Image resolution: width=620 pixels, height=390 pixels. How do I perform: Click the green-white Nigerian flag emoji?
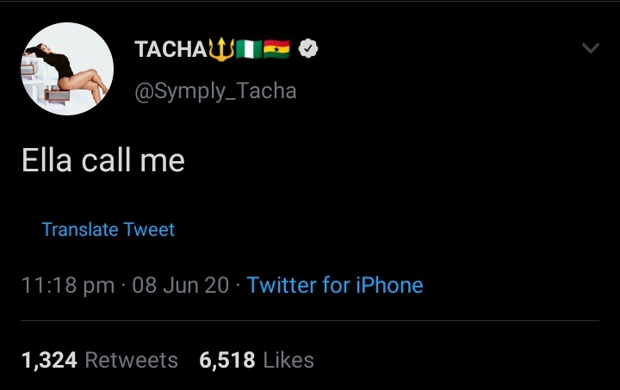(250, 50)
